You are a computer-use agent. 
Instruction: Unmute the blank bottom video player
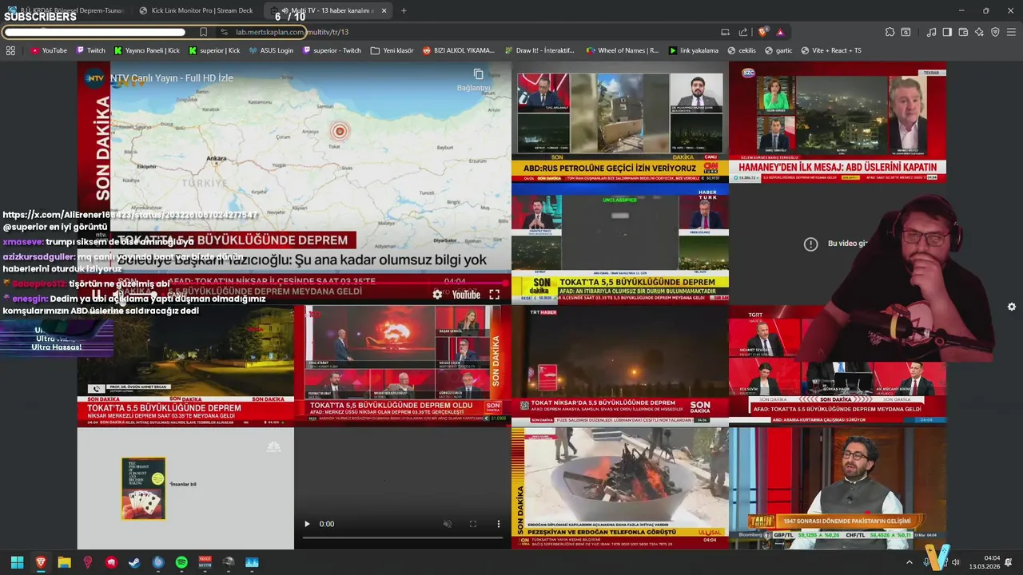pyautogui.click(x=448, y=524)
